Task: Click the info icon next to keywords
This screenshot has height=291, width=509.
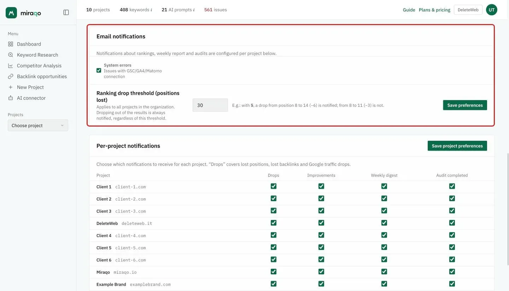Action: pyautogui.click(x=151, y=10)
